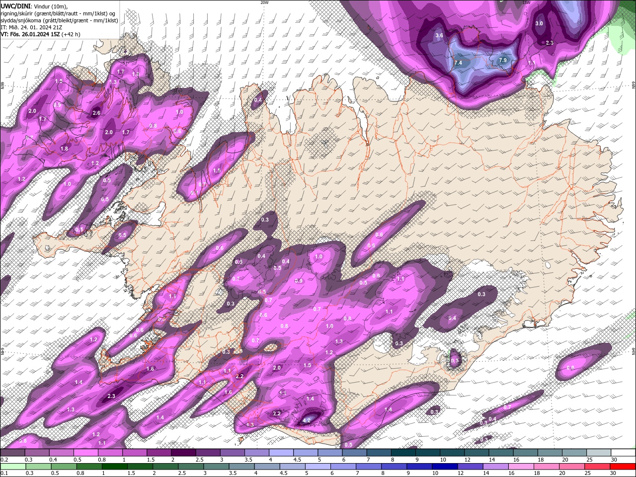636x477 pixels.
Task: Click the 'VT: Fös. 26.01.2024 15Z' valid time
Action: click(30, 34)
